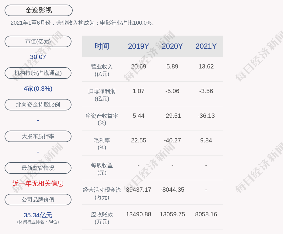
Task: Click gross margin value 9.84
Action: [206, 140]
